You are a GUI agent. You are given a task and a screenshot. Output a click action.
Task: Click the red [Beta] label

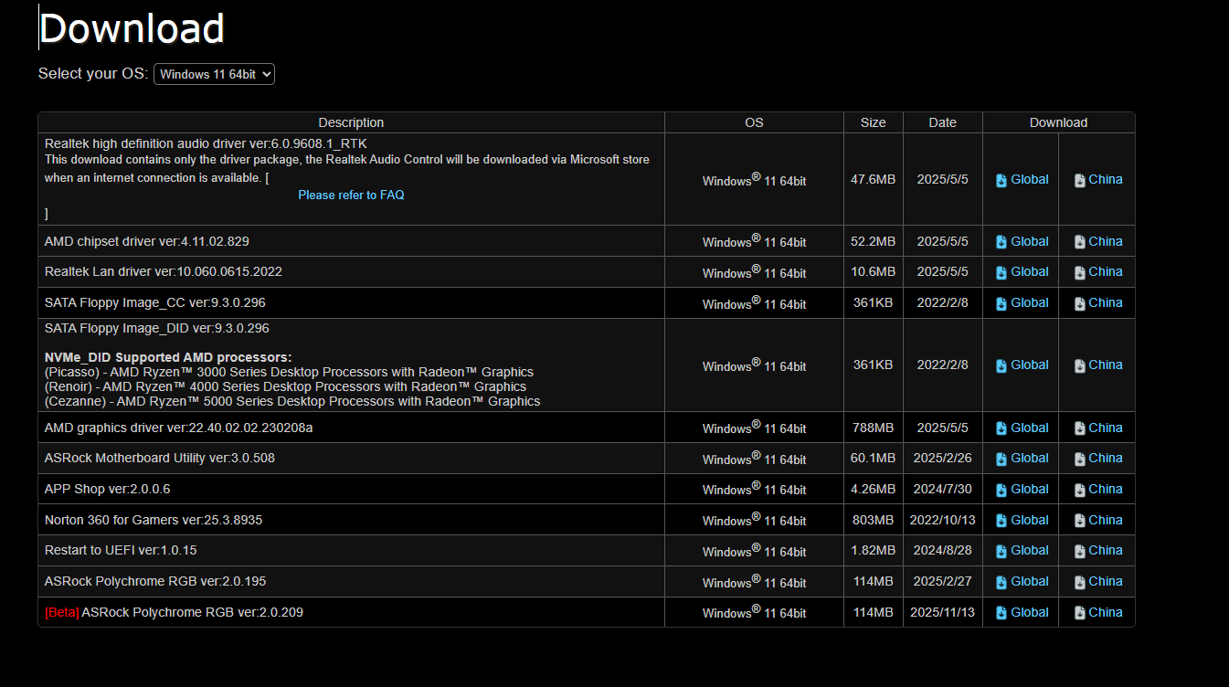(x=62, y=612)
